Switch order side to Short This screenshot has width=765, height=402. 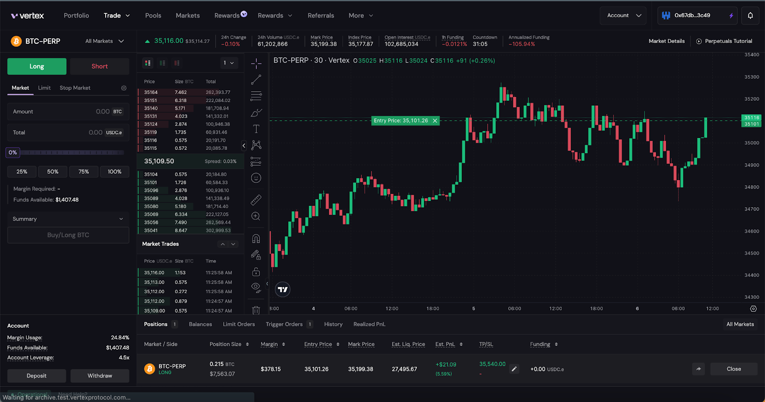[99, 66]
